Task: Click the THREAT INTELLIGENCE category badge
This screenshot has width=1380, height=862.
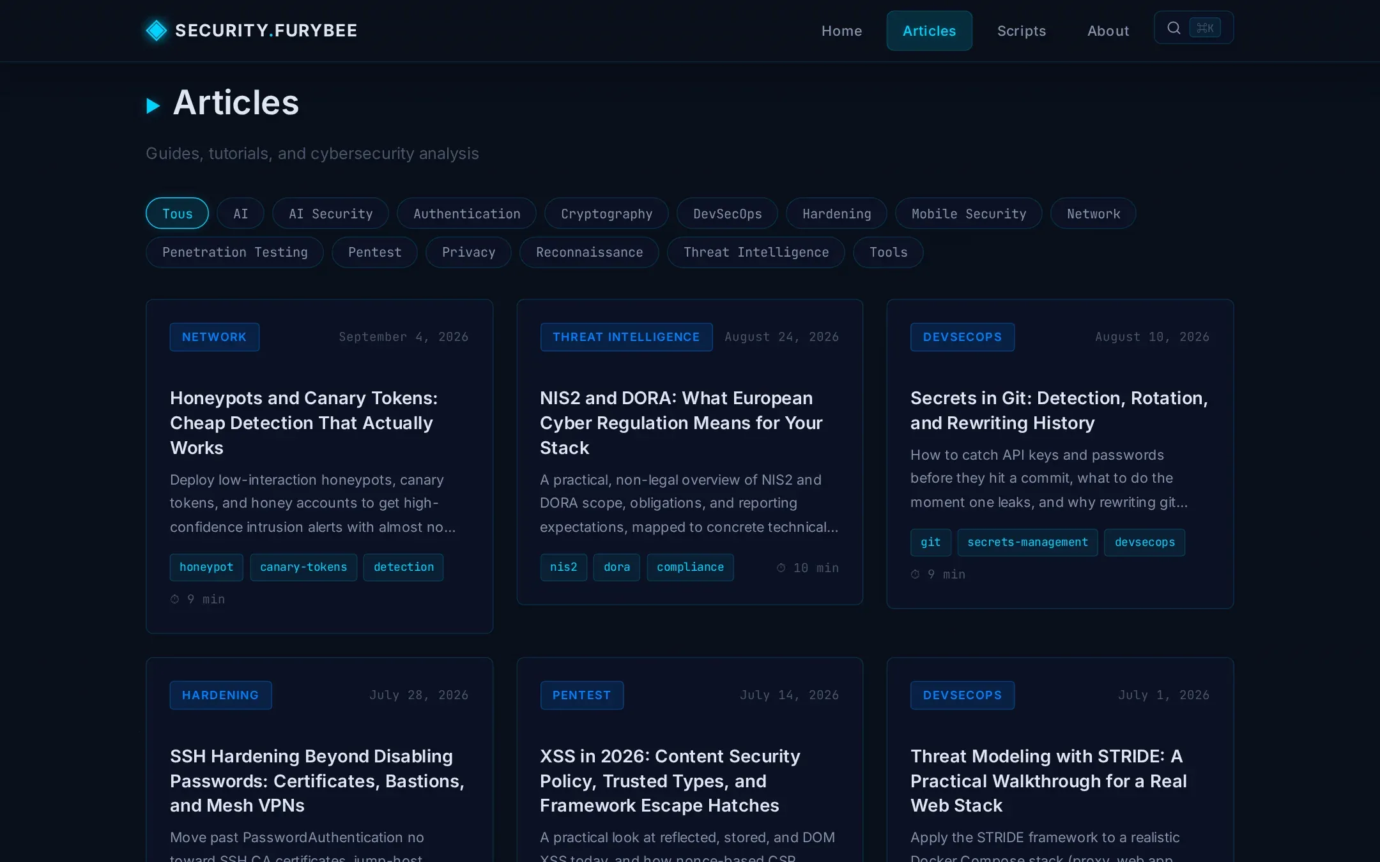Action: point(626,336)
